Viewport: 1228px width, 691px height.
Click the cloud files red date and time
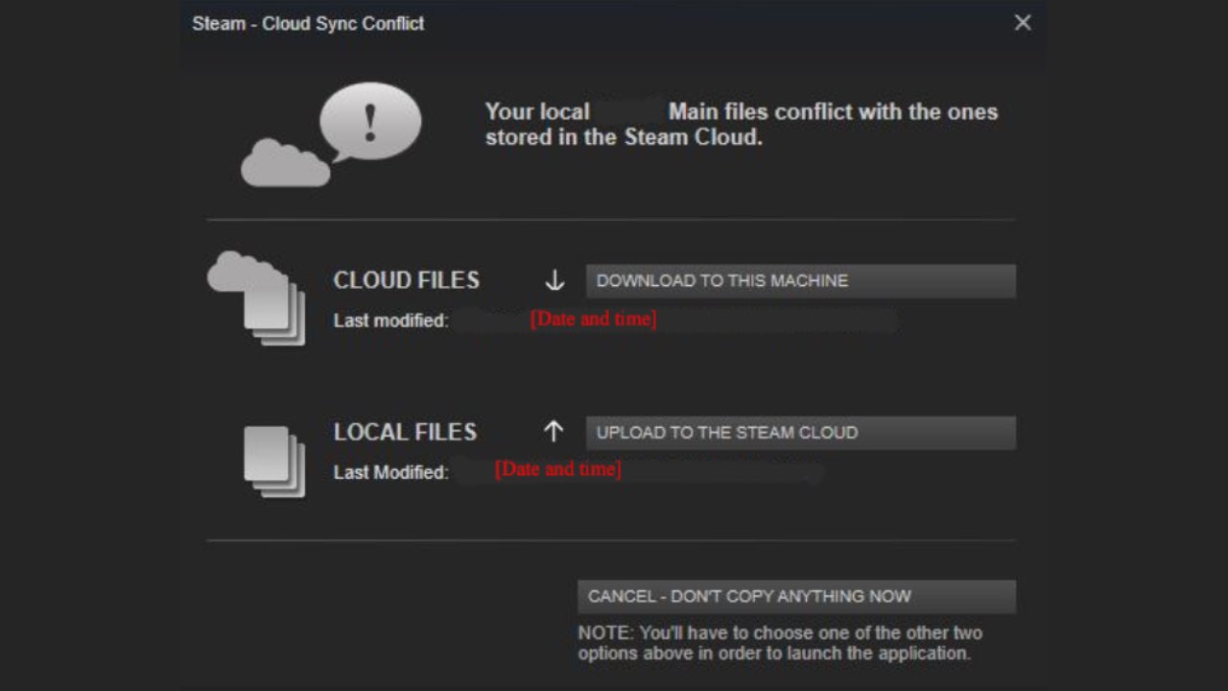click(x=593, y=319)
